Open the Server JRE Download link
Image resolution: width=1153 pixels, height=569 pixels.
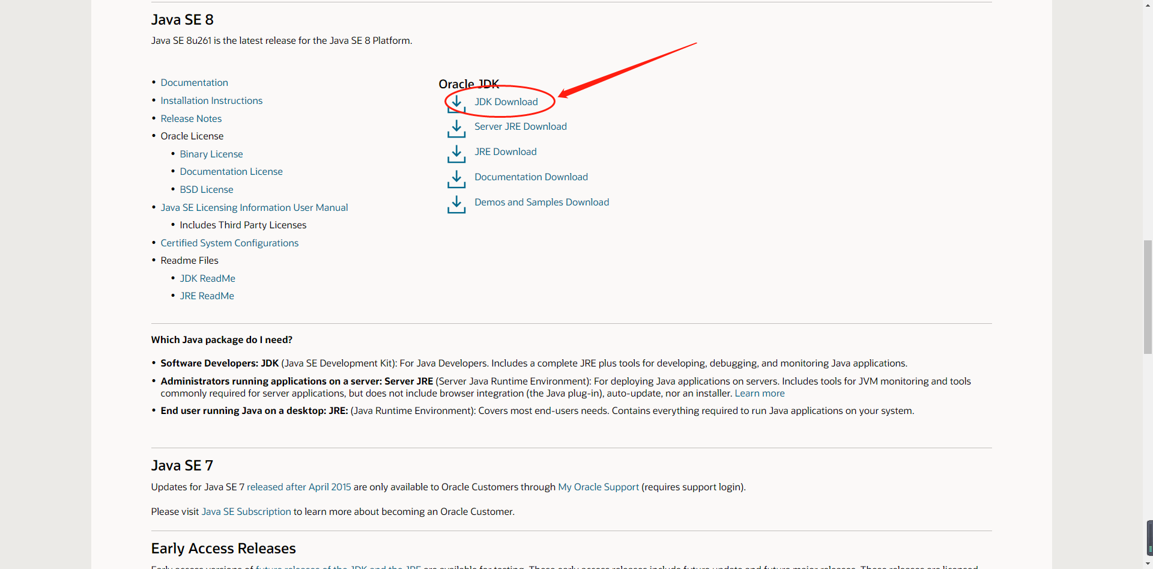(x=521, y=126)
